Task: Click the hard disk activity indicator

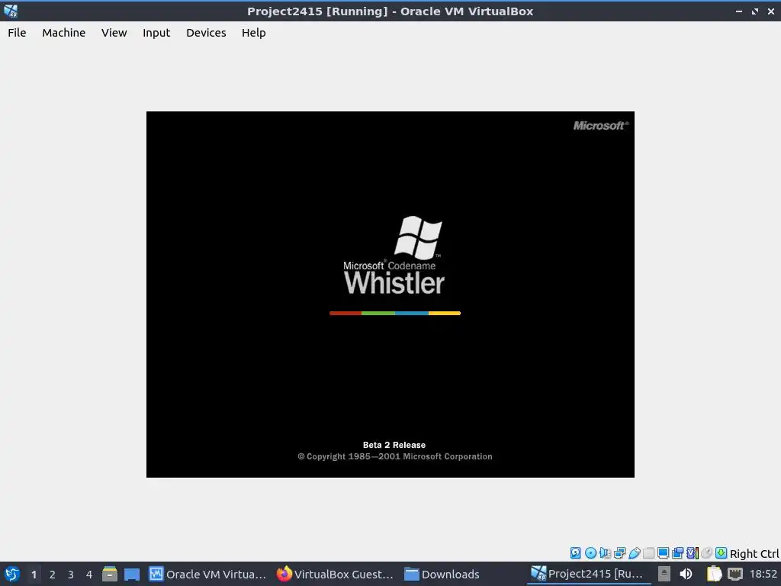Action: [575, 552]
